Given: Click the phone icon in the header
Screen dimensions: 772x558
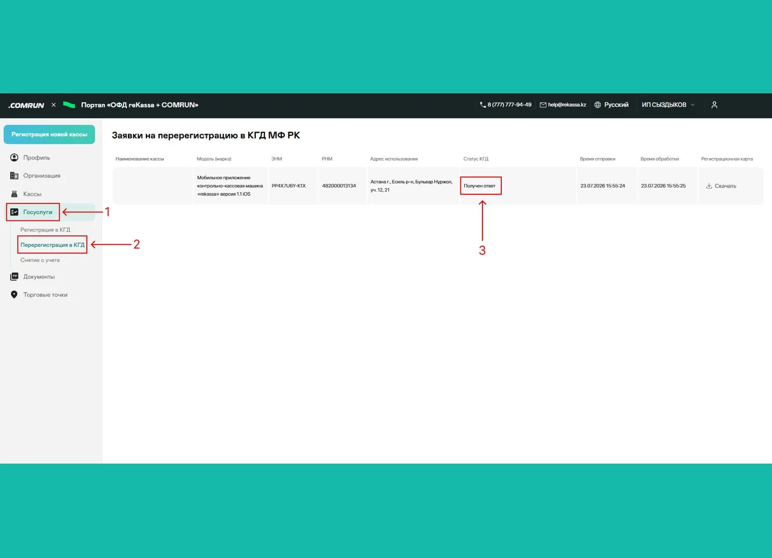Looking at the screenshot, I should pyautogui.click(x=482, y=105).
